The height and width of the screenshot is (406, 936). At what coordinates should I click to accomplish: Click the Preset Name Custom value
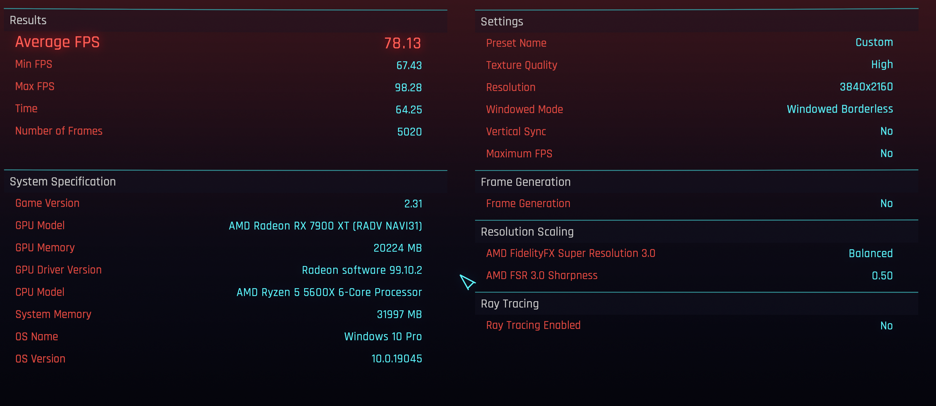[x=874, y=42]
